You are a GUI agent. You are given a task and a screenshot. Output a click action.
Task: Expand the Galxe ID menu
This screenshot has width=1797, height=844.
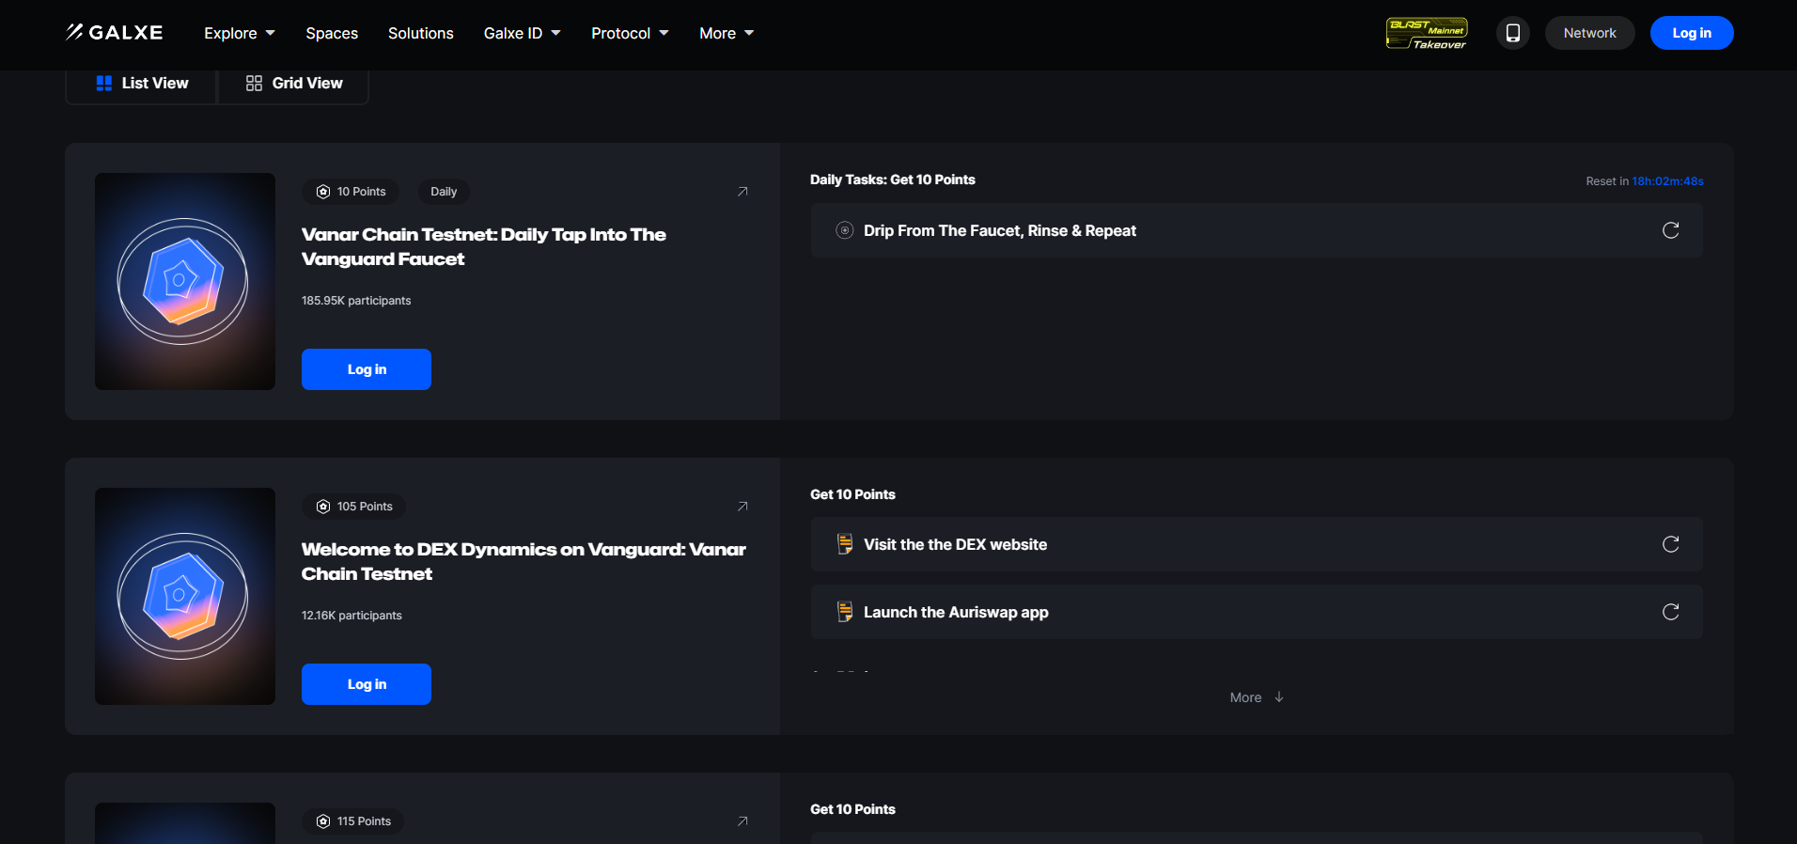pos(522,33)
